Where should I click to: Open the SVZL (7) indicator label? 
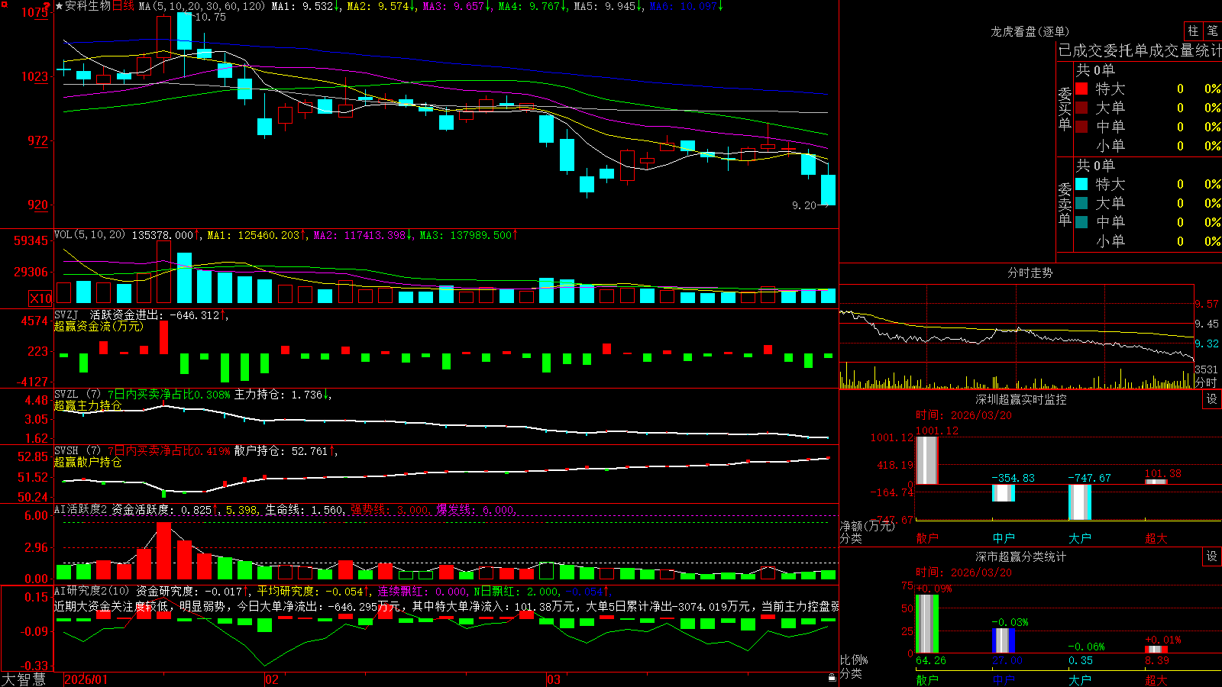coord(77,395)
